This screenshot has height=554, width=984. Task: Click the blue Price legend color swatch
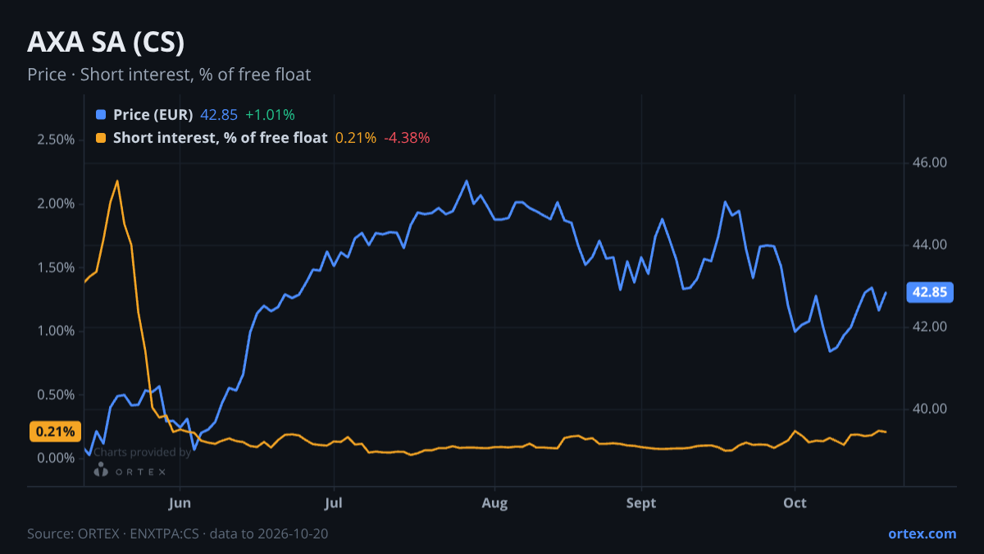tap(101, 115)
